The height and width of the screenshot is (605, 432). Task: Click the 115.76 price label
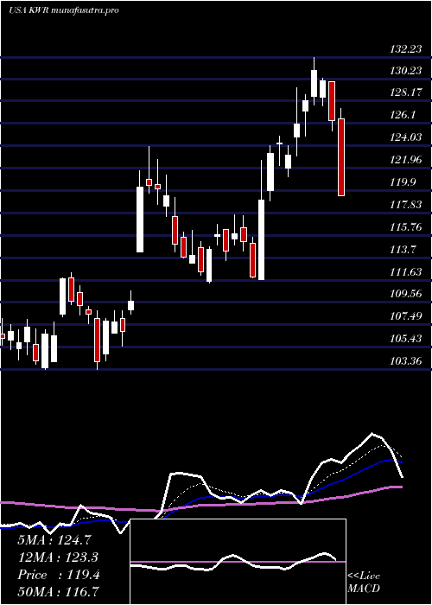[406, 226]
